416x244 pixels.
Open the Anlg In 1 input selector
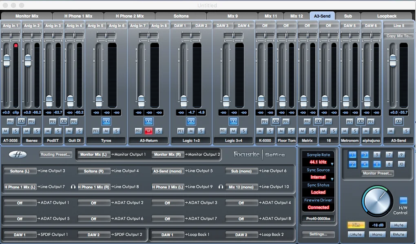click(11, 25)
